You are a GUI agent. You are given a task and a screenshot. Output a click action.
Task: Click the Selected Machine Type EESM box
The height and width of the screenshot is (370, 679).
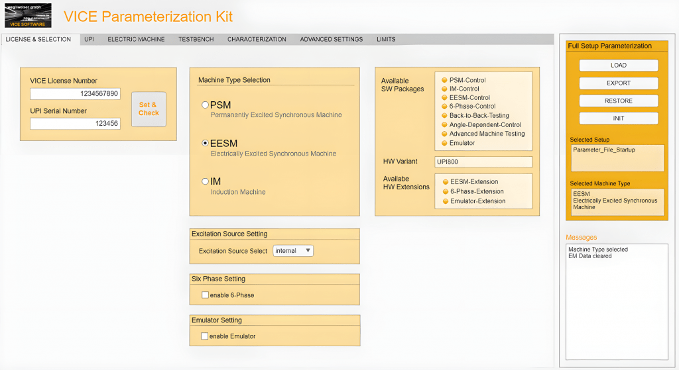(x=617, y=203)
